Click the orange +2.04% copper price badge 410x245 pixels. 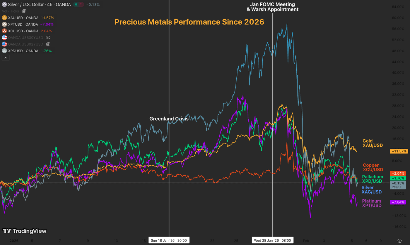pos(398,173)
